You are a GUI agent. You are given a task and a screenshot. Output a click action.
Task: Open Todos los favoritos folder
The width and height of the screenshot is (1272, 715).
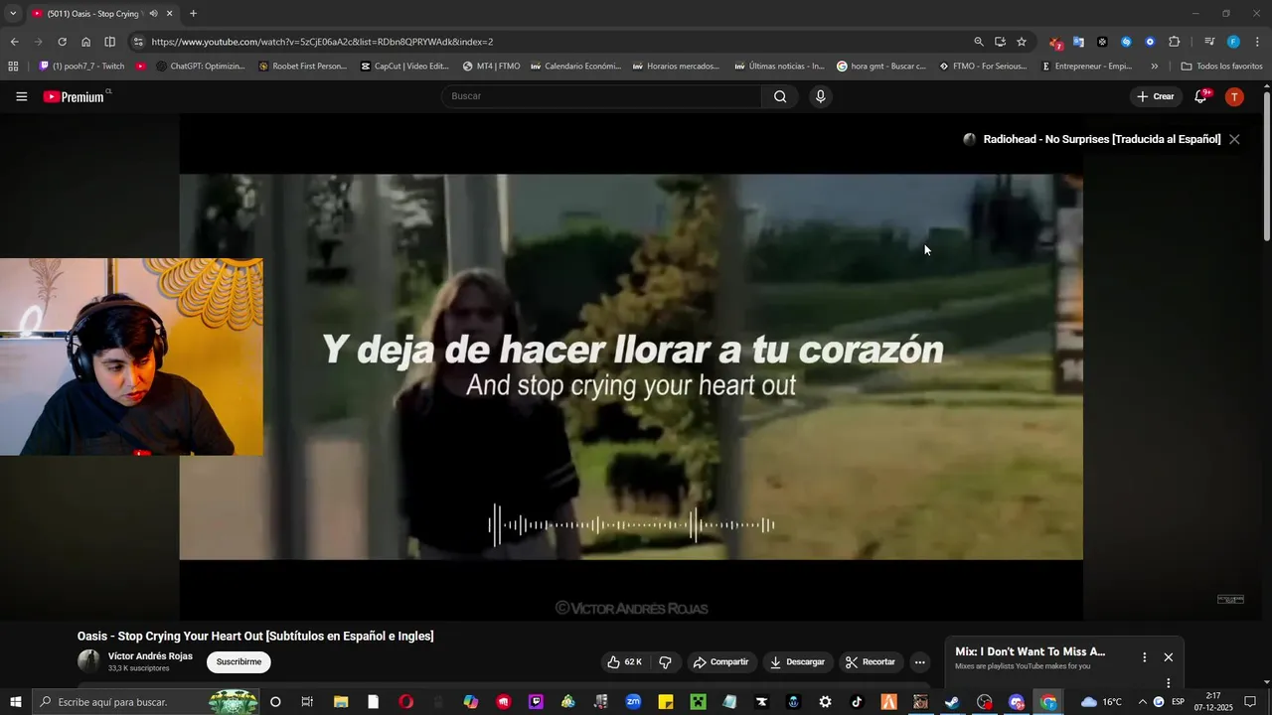[1221, 67]
